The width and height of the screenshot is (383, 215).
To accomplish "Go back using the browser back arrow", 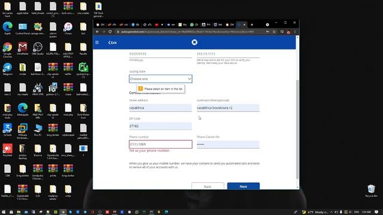I will coord(97,32).
